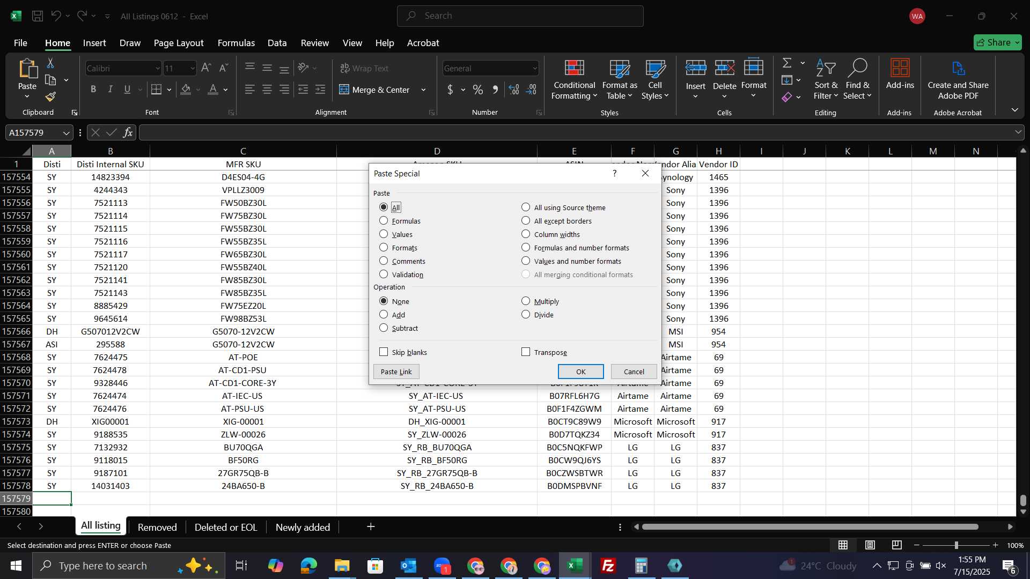Click the Center align icon
The width and height of the screenshot is (1030, 579).
(267, 90)
